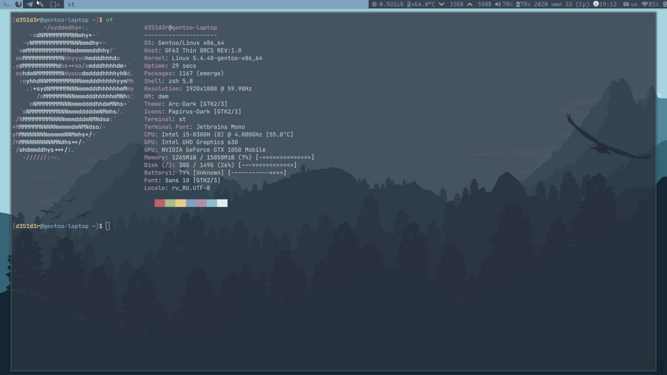Click the CPU temperature thermometer icon

(x=409, y=4)
